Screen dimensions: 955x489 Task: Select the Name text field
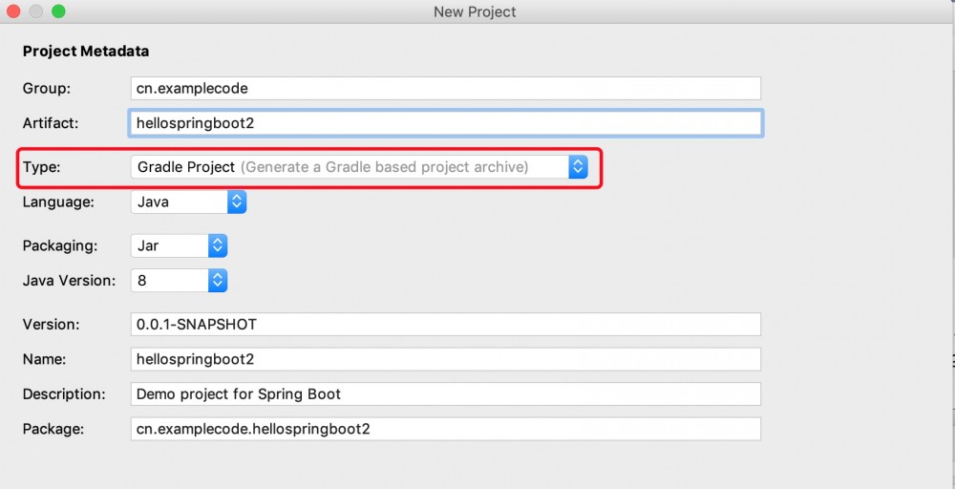point(445,359)
